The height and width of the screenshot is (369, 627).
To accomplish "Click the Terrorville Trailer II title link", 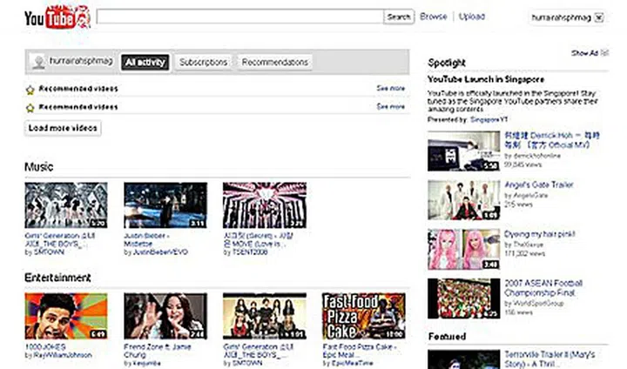I will point(549,359).
